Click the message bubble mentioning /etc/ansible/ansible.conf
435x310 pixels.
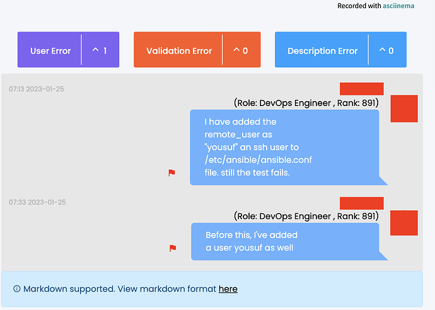pyautogui.click(x=284, y=147)
